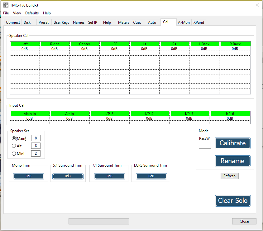Click the Mono Trim 0dB control
The width and height of the screenshot is (263, 231).
(x=29, y=176)
